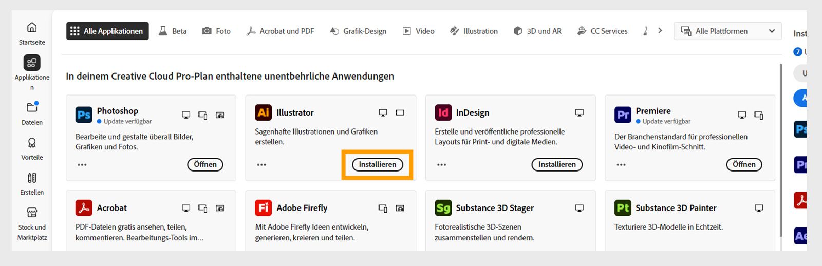Viewport: 822px width, 266px height.
Task: Click Adobe Firefly web platform icon
Action: 400,208
